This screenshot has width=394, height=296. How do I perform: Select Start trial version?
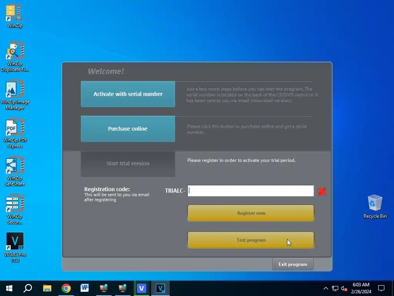pos(128,163)
